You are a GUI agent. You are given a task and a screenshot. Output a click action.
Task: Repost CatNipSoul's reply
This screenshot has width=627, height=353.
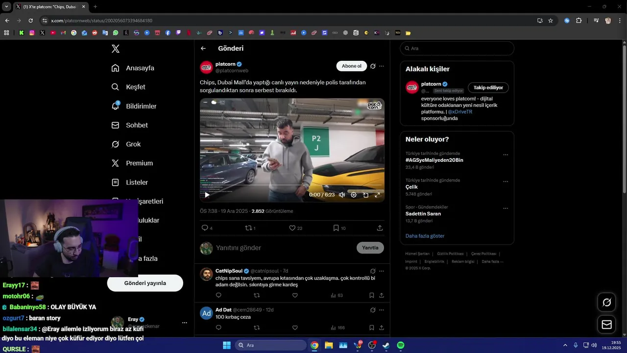tap(257, 295)
